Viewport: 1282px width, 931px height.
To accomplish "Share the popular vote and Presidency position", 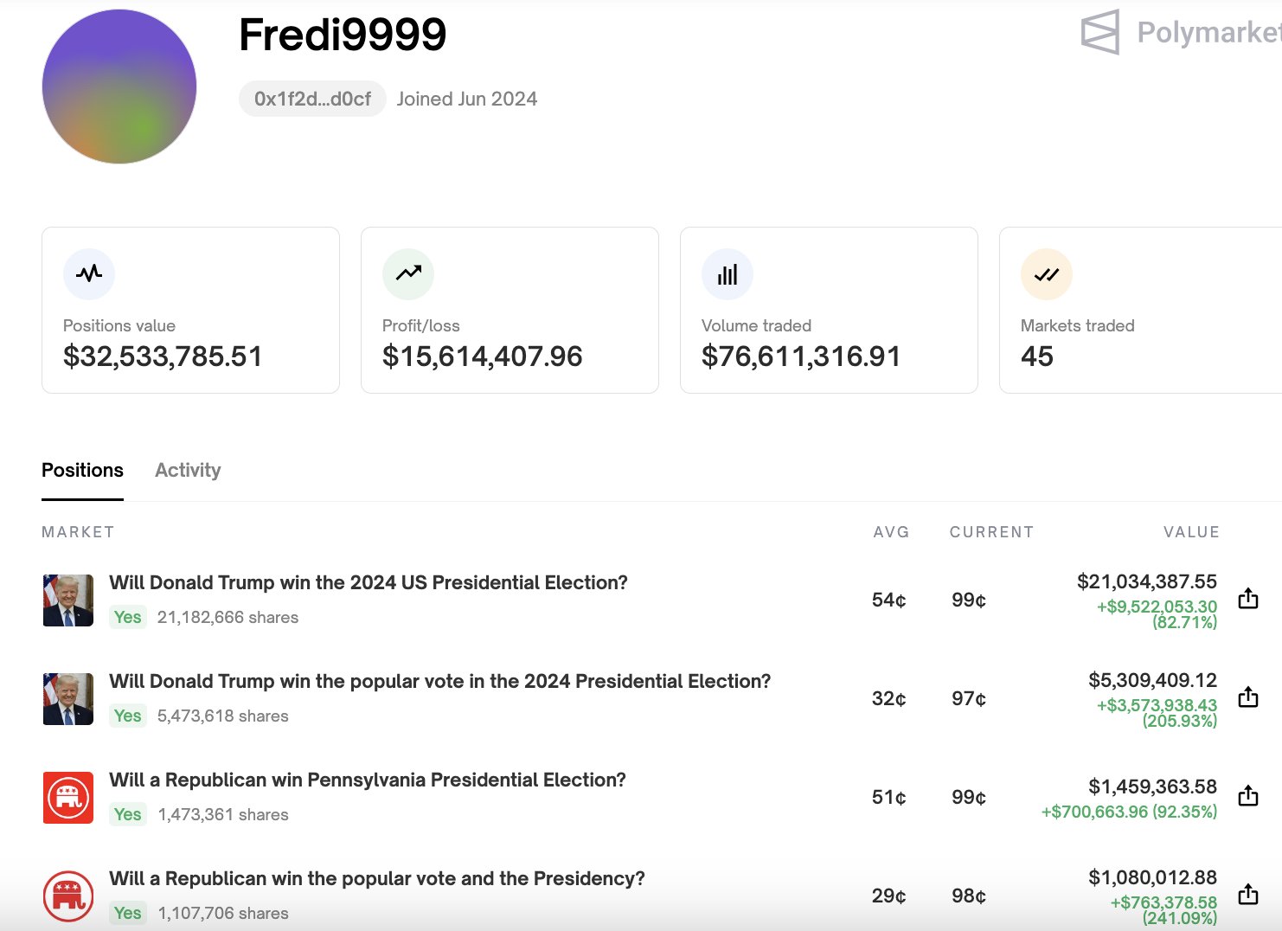I will click(1247, 895).
